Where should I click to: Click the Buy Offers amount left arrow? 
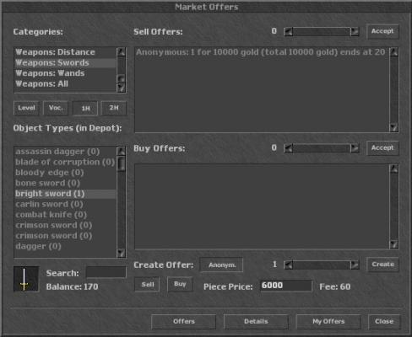point(288,148)
